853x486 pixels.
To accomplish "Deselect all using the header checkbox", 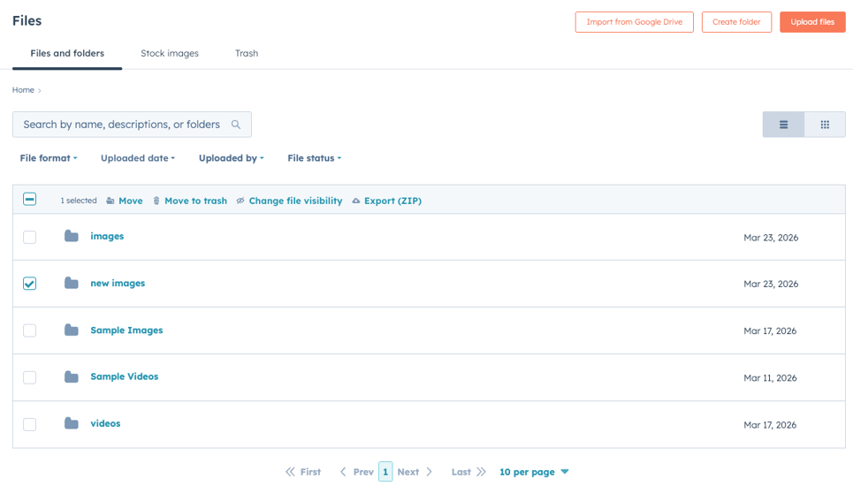I will click(x=30, y=200).
